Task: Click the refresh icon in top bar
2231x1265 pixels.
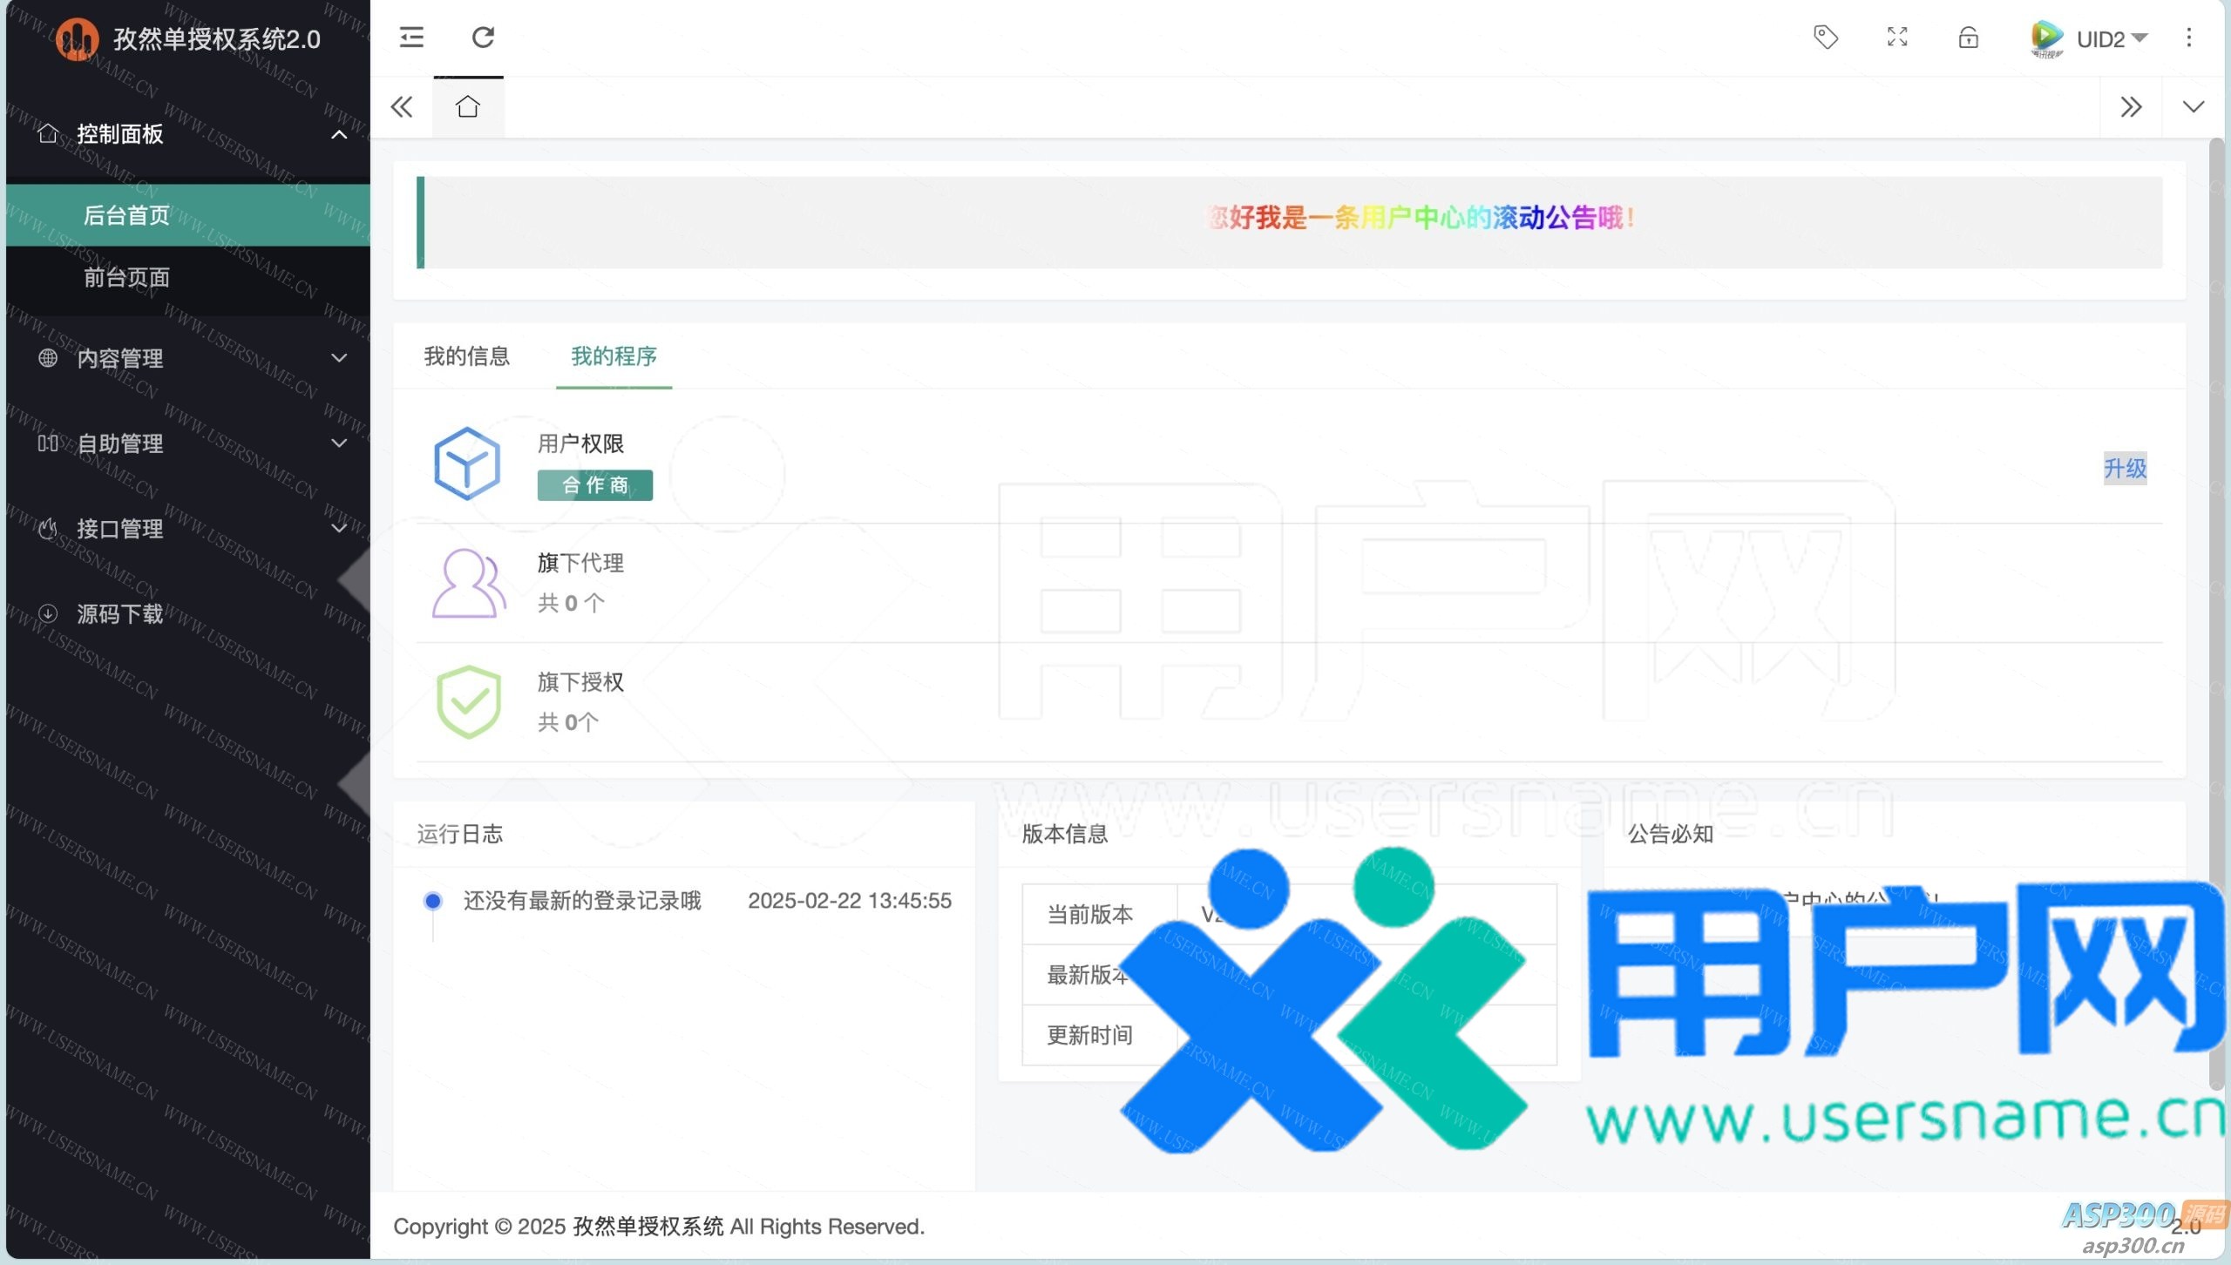Action: 483,37
